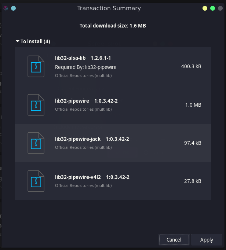
Task: Click the Transaction Summary window title
Action: 109,8
